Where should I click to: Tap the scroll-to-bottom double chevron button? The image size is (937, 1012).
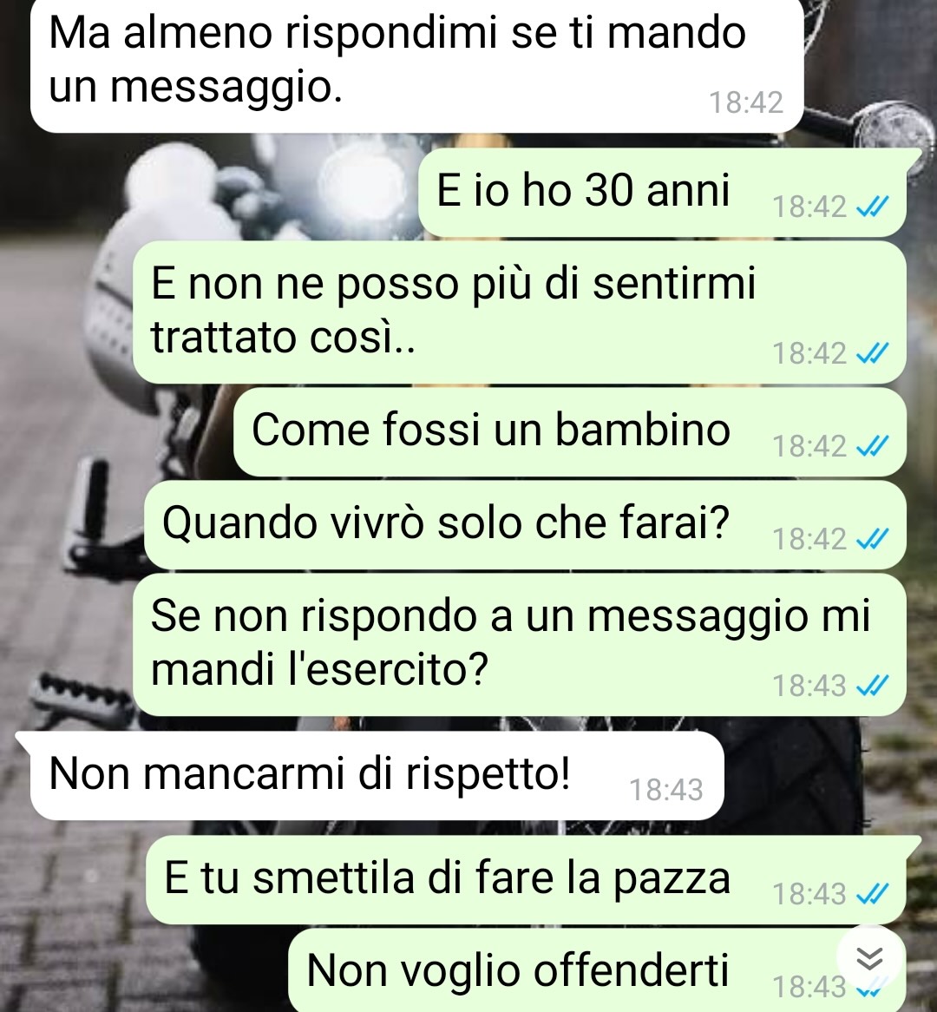(868, 959)
